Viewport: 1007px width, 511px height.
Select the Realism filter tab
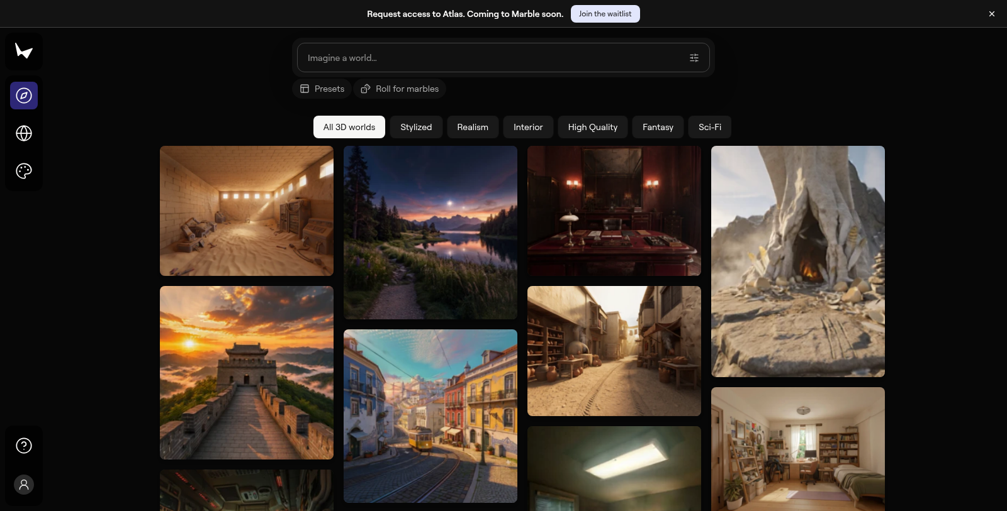[x=473, y=127]
